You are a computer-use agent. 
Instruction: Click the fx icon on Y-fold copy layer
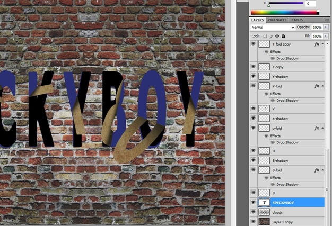(x=317, y=44)
